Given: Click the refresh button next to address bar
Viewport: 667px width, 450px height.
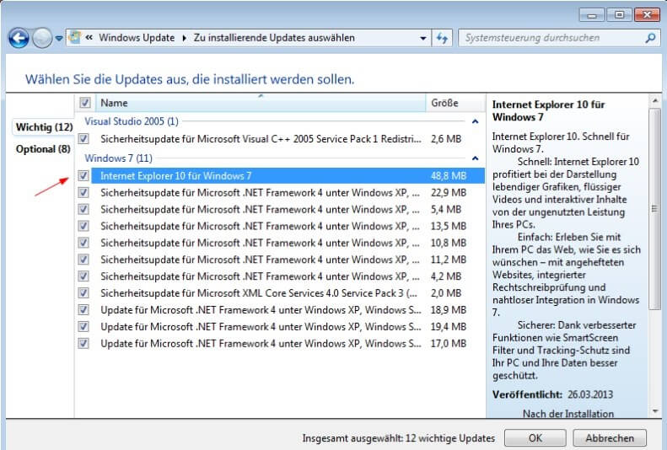Looking at the screenshot, I should pyautogui.click(x=442, y=38).
